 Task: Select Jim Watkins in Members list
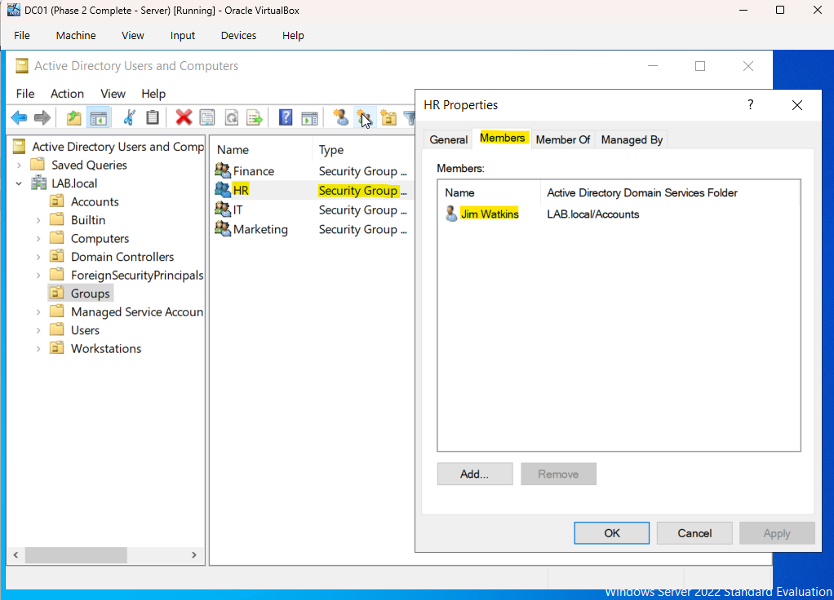click(490, 214)
